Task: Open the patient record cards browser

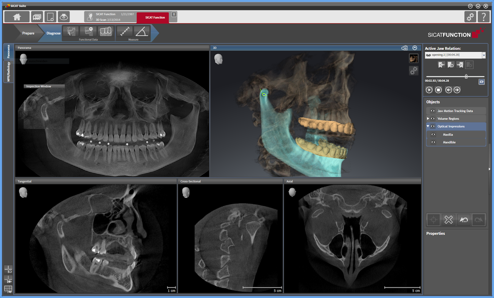Action: (37, 16)
